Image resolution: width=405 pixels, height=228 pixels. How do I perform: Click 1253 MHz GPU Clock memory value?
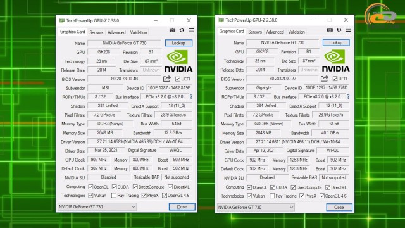[x=299, y=160]
